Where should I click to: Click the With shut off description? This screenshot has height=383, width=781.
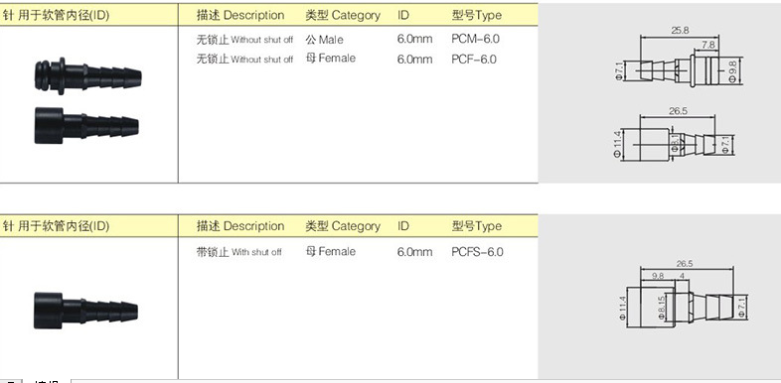(238, 252)
